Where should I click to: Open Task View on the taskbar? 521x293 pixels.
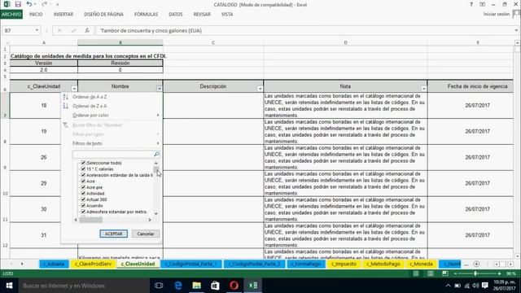point(159,286)
